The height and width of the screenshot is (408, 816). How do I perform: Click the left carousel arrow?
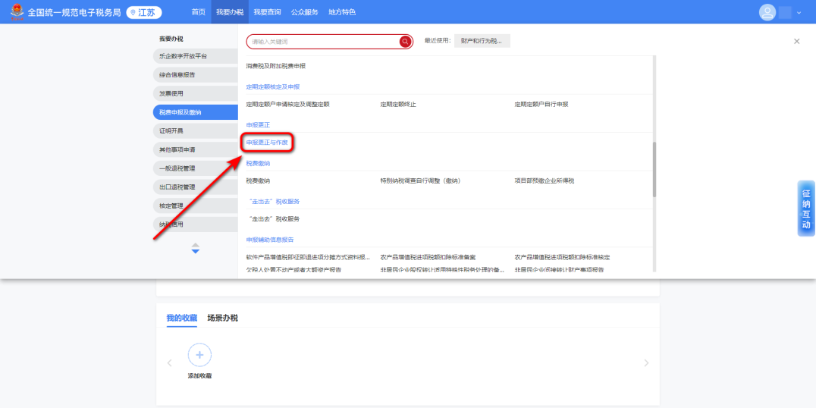169,363
